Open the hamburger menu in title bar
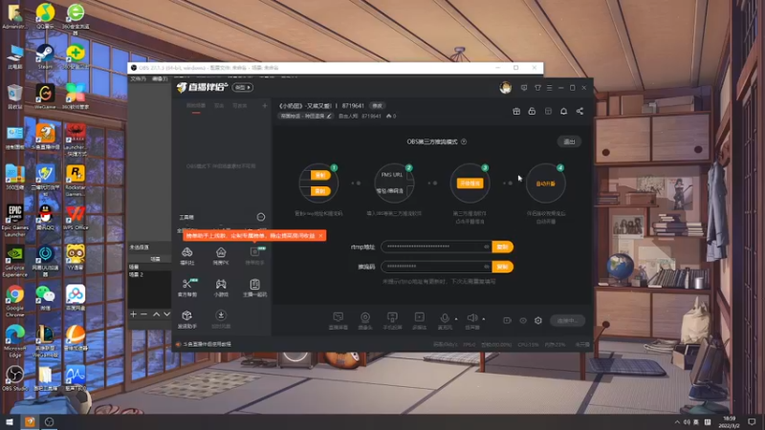This screenshot has height=430, width=765. tap(549, 88)
